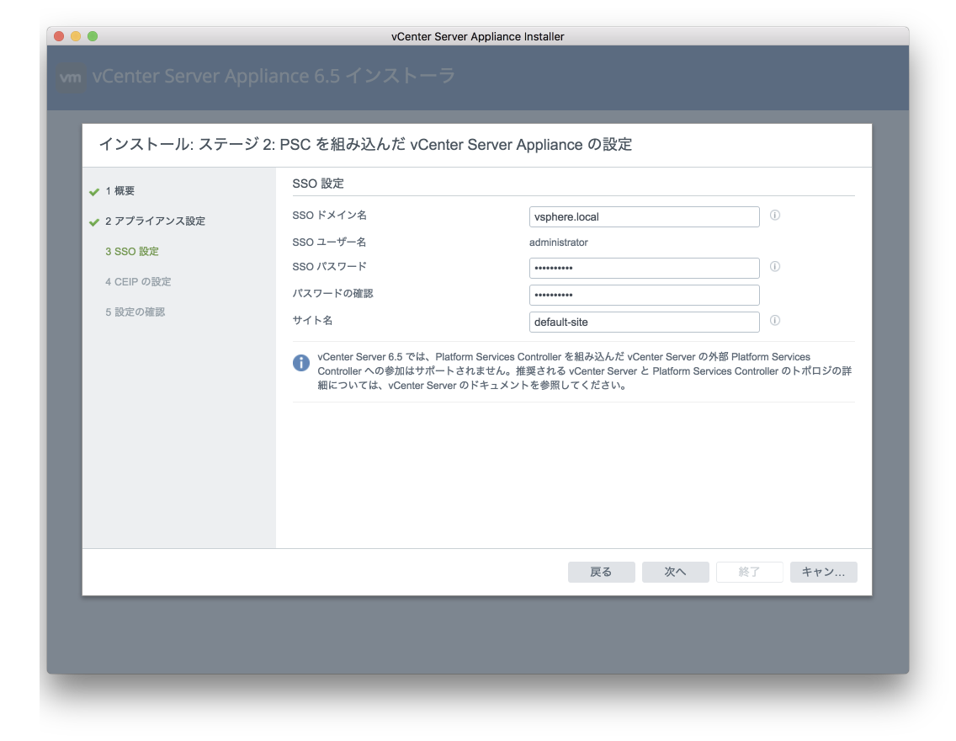Go to step 2 アプライアンス設定
Viewport: 956px width, 741px height.
(155, 221)
